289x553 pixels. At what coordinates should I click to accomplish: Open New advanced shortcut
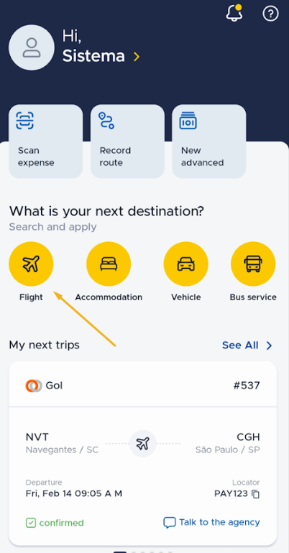pyautogui.click(x=209, y=141)
